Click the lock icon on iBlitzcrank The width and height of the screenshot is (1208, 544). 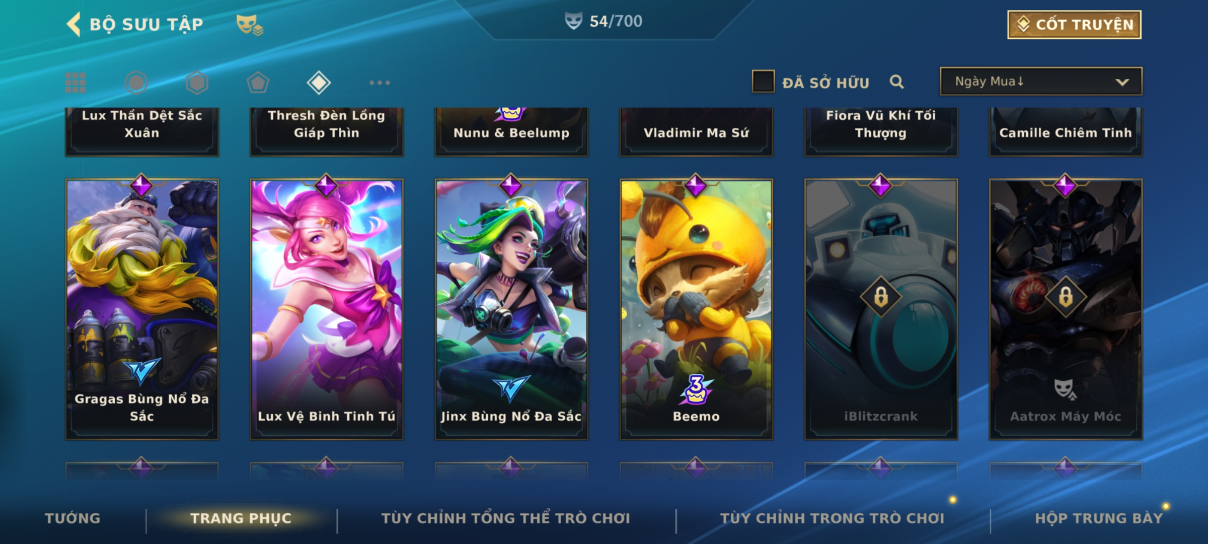(x=881, y=297)
